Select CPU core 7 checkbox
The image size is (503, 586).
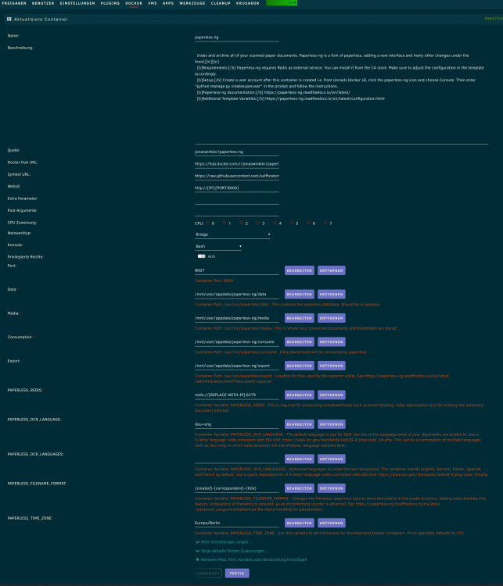[x=325, y=223]
